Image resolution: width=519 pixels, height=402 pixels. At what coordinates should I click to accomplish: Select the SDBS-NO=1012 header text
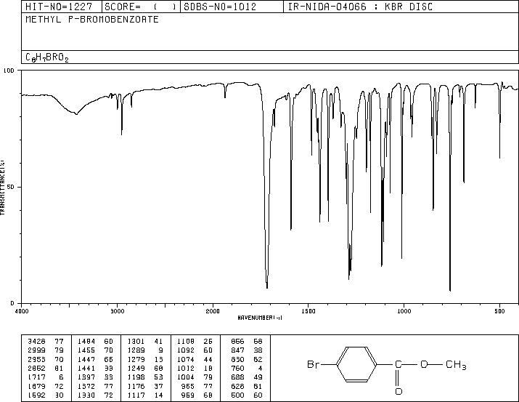click(x=220, y=7)
